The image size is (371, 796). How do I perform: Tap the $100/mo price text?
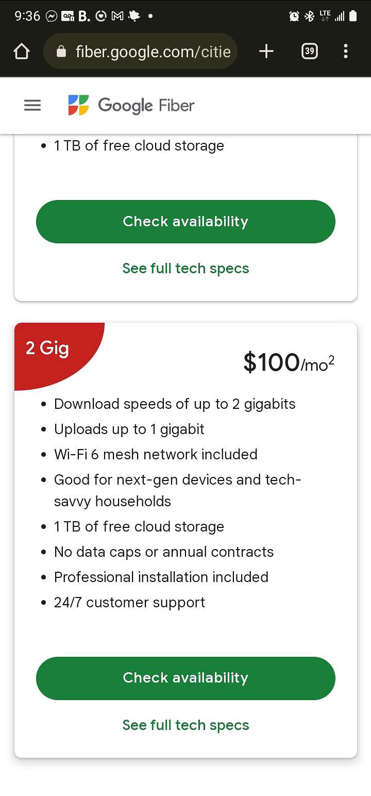(289, 362)
